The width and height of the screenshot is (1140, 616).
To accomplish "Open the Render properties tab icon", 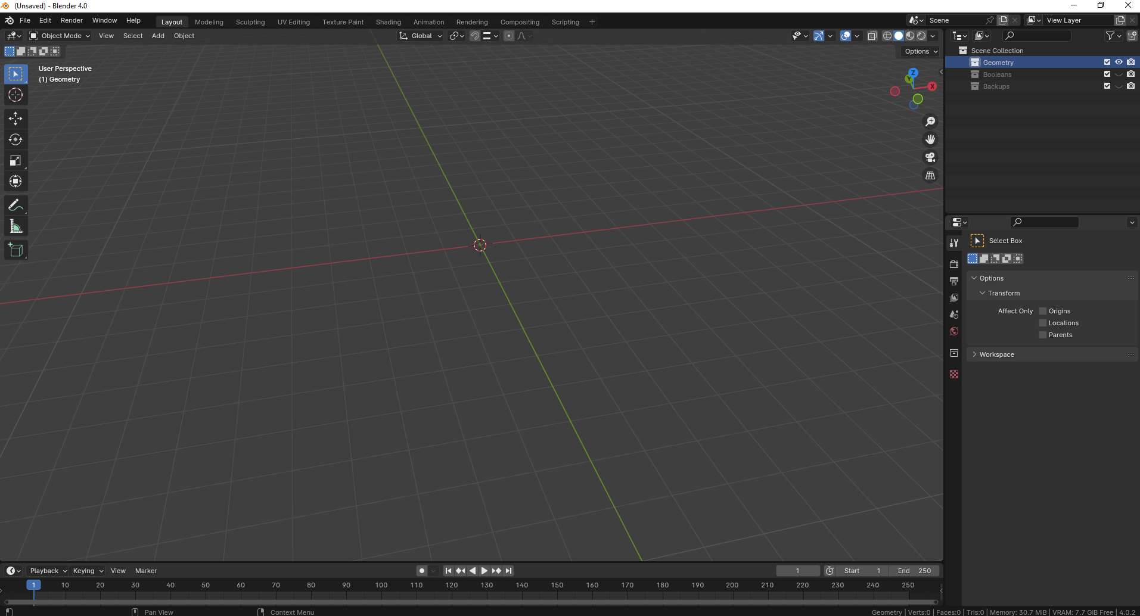I will pyautogui.click(x=954, y=264).
